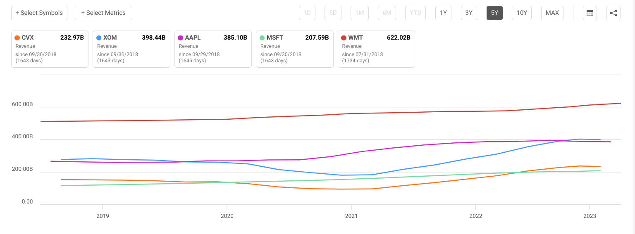Viewport: 635px width, 234px height.
Task: Click the CVX value 232.97B
Action: tap(72, 38)
